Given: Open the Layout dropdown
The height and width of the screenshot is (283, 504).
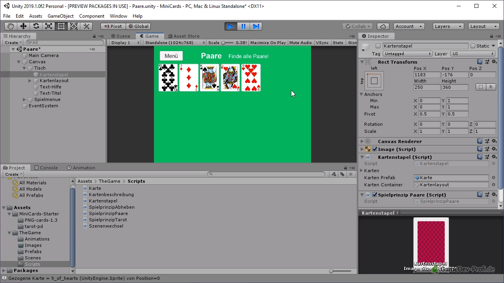Looking at the screenshot, I should [x=484, y=26].
